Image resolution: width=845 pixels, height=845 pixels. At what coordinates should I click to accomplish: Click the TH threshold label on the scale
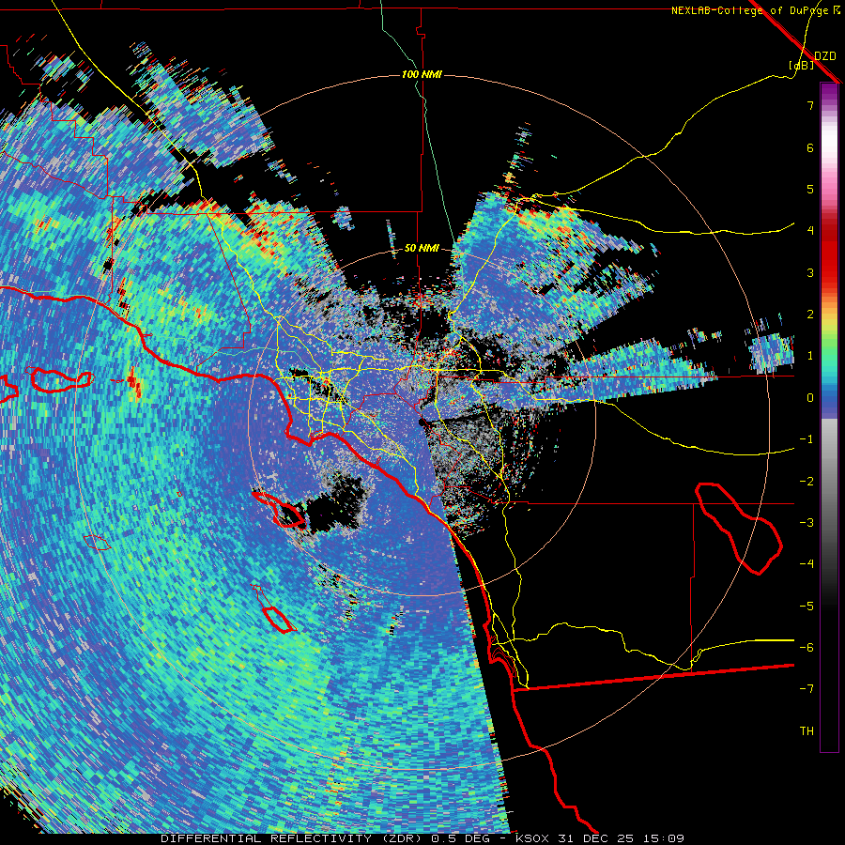[x=807, y=731]
